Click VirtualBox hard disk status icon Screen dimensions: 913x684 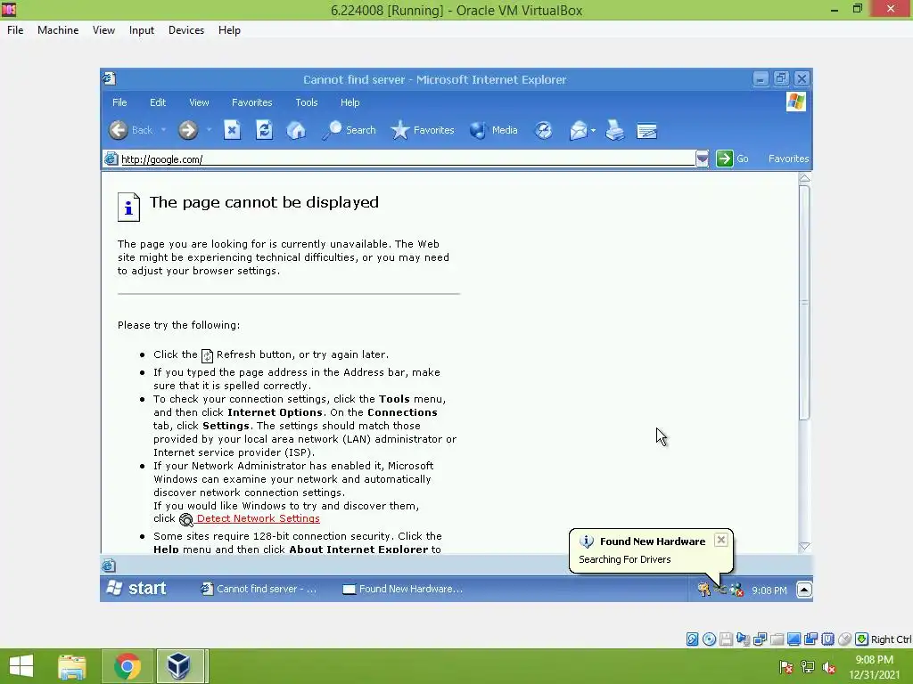[x=692, y=639]
